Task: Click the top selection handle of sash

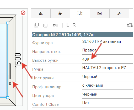Action: (8, 23)
